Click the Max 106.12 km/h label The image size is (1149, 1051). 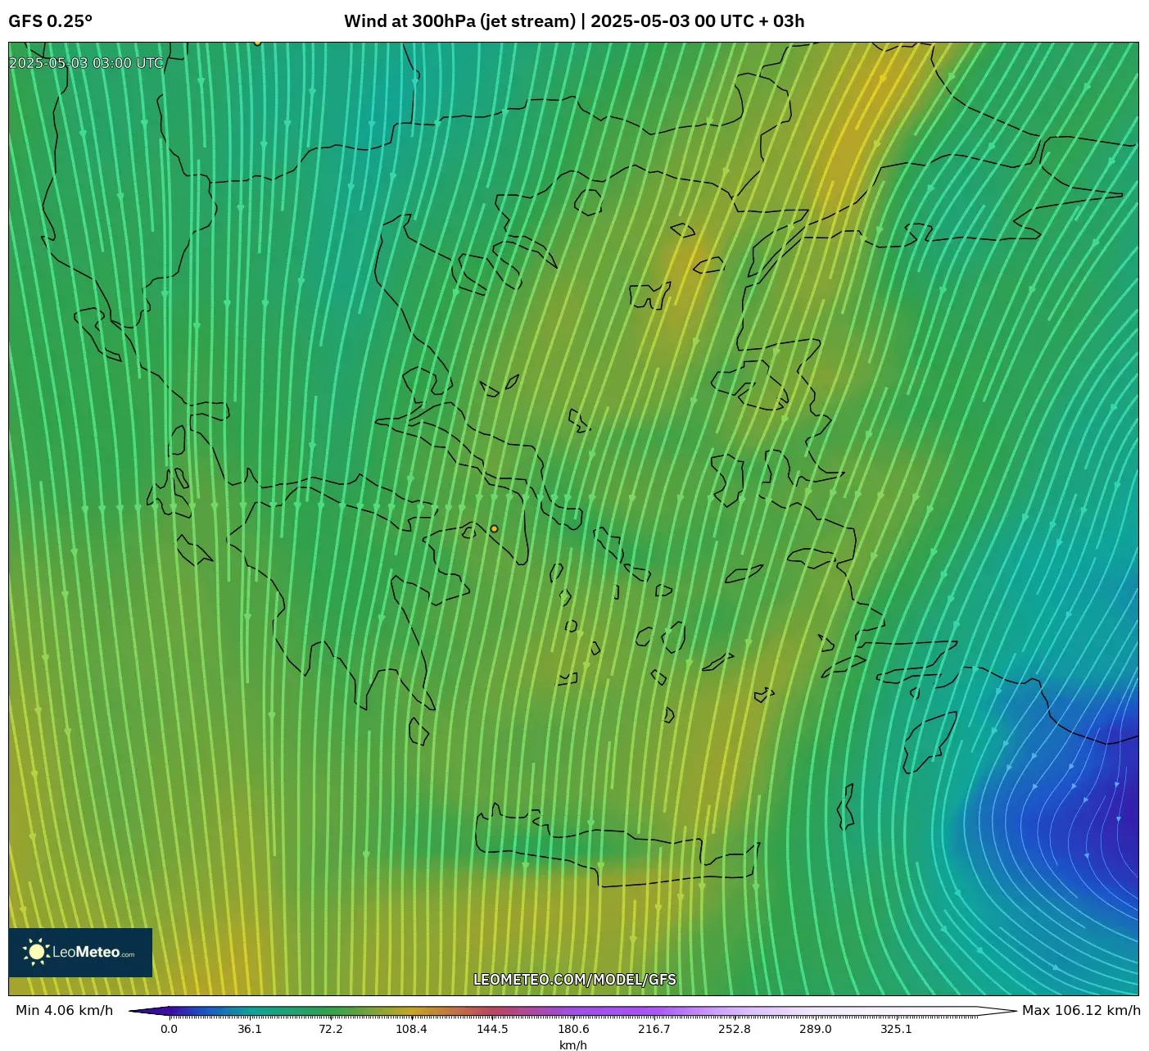1081,1010
